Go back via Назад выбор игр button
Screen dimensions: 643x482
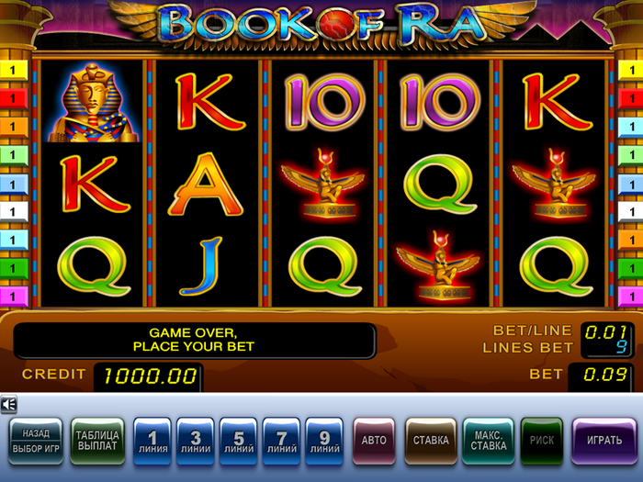(x=36, y=441)
